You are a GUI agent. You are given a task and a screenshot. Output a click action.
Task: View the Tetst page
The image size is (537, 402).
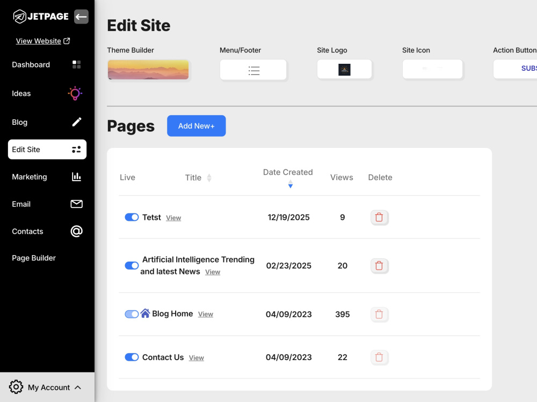[173, 218]
